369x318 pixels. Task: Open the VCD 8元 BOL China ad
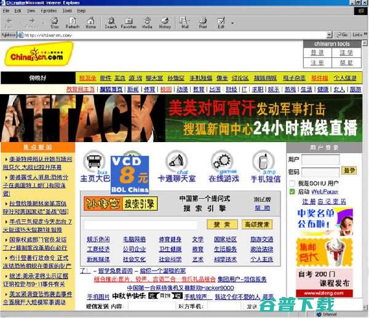[130, 175]
